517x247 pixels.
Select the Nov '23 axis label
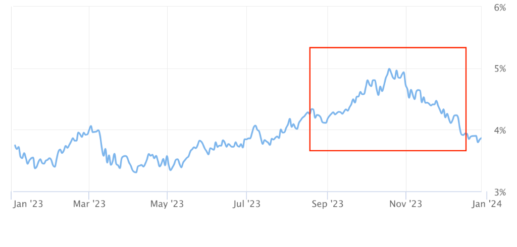pos(406,204)
